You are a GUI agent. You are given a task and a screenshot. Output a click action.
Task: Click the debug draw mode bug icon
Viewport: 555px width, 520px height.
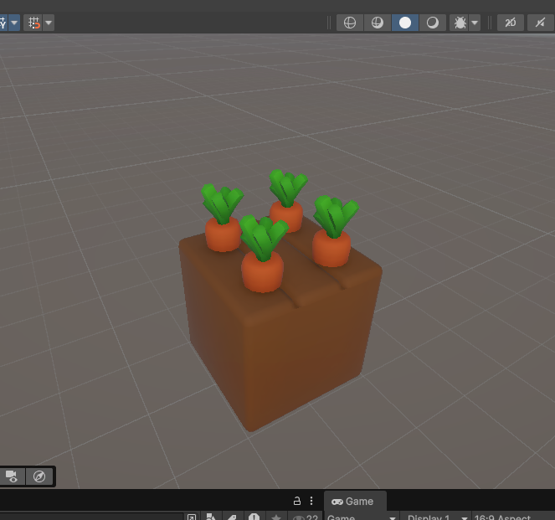[460, 23]
